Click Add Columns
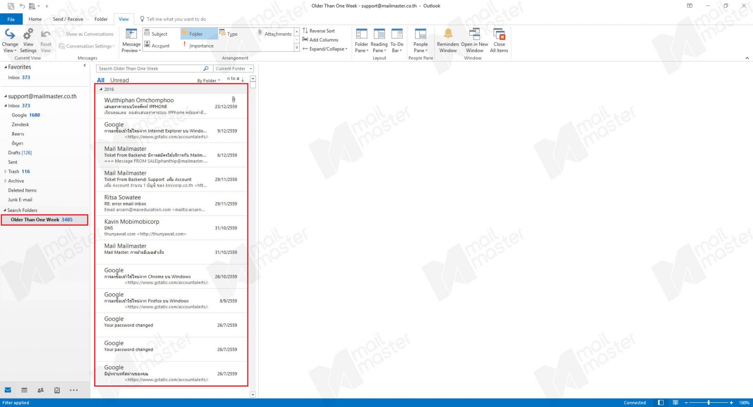 (320, 40)
